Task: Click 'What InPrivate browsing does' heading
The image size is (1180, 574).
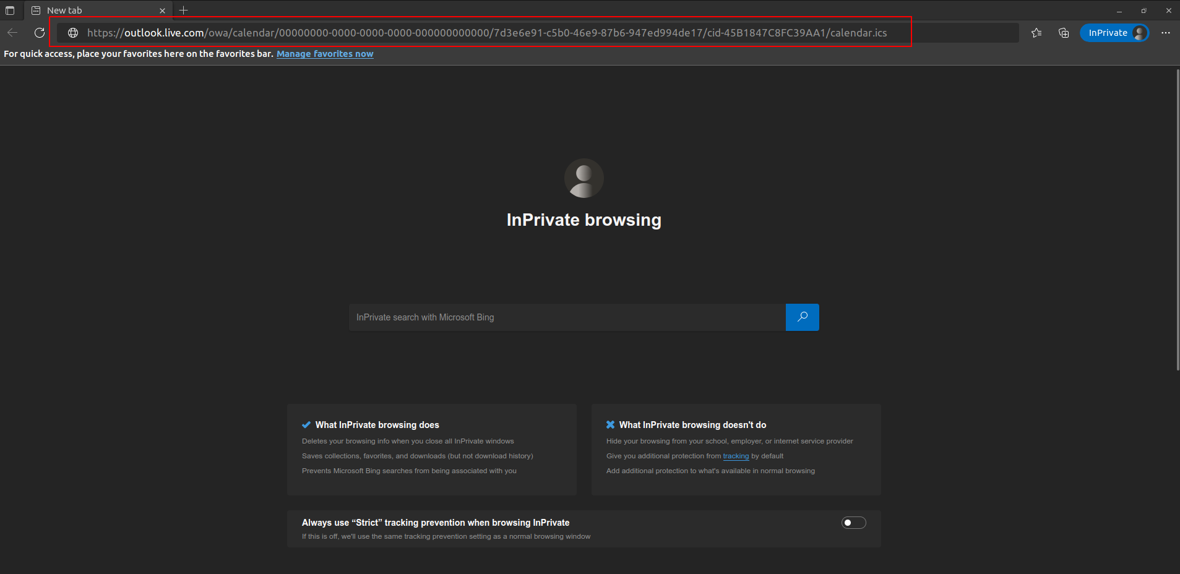Action: [377, 425]
